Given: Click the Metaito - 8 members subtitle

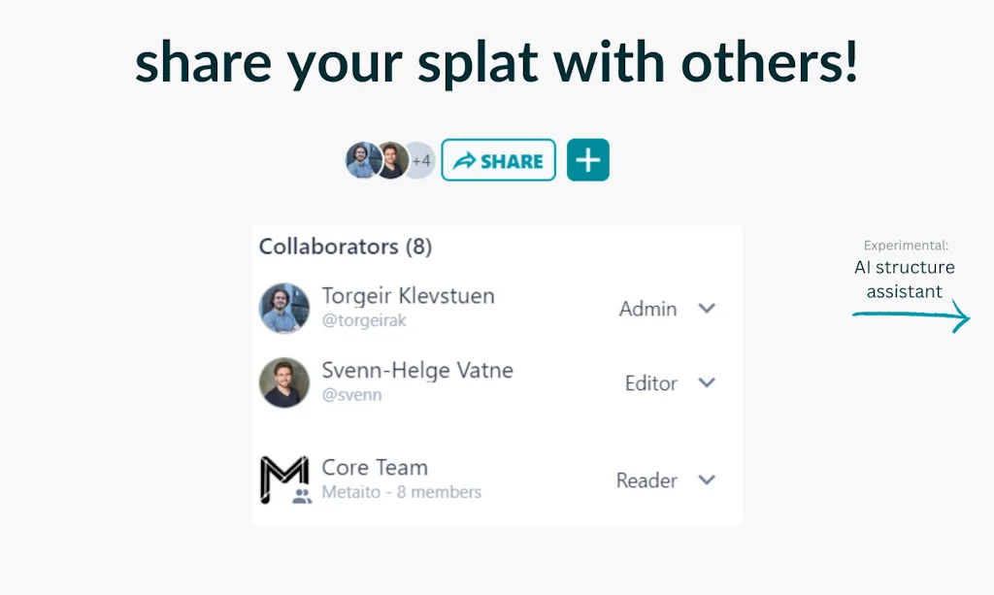Looking at the screenshot, I should 402,493.
